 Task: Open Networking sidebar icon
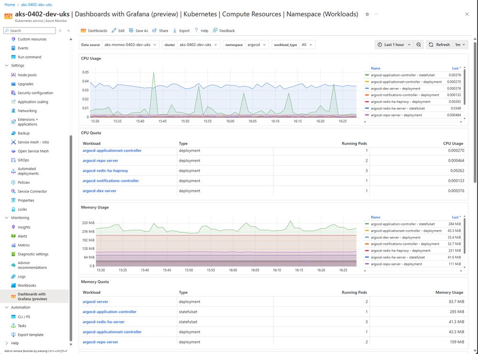coord(13,111)
